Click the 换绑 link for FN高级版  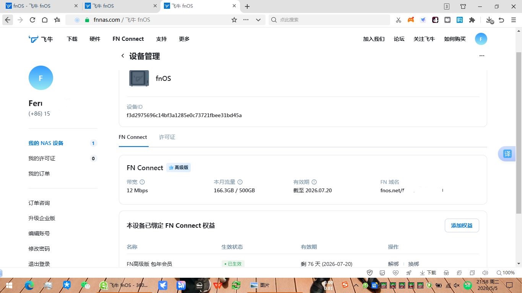click(413, 264)
